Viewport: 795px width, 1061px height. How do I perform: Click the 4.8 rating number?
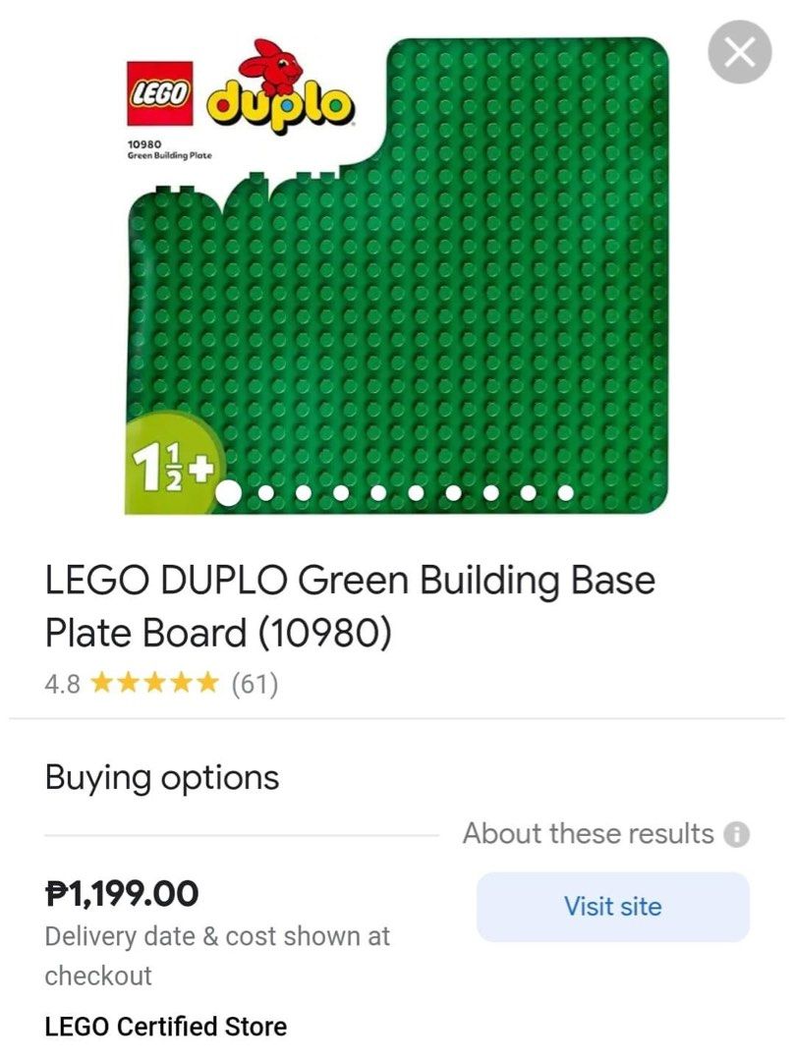(62, 684)
